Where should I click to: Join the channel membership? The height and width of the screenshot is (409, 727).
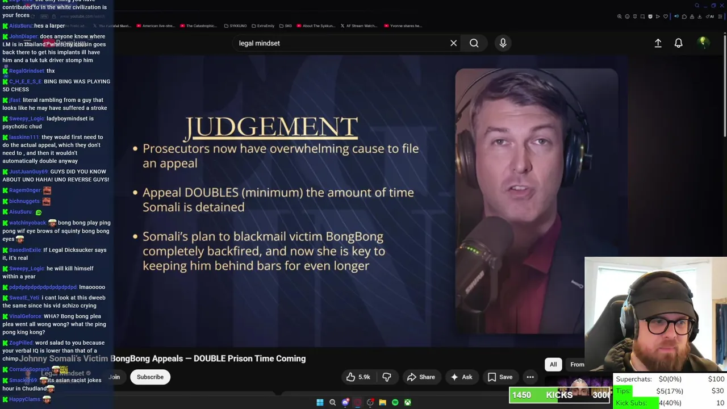pos(114,377)
